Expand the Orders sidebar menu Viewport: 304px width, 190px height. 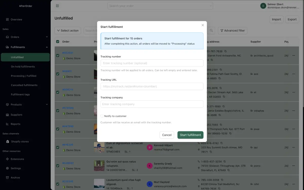click(47, 37)
